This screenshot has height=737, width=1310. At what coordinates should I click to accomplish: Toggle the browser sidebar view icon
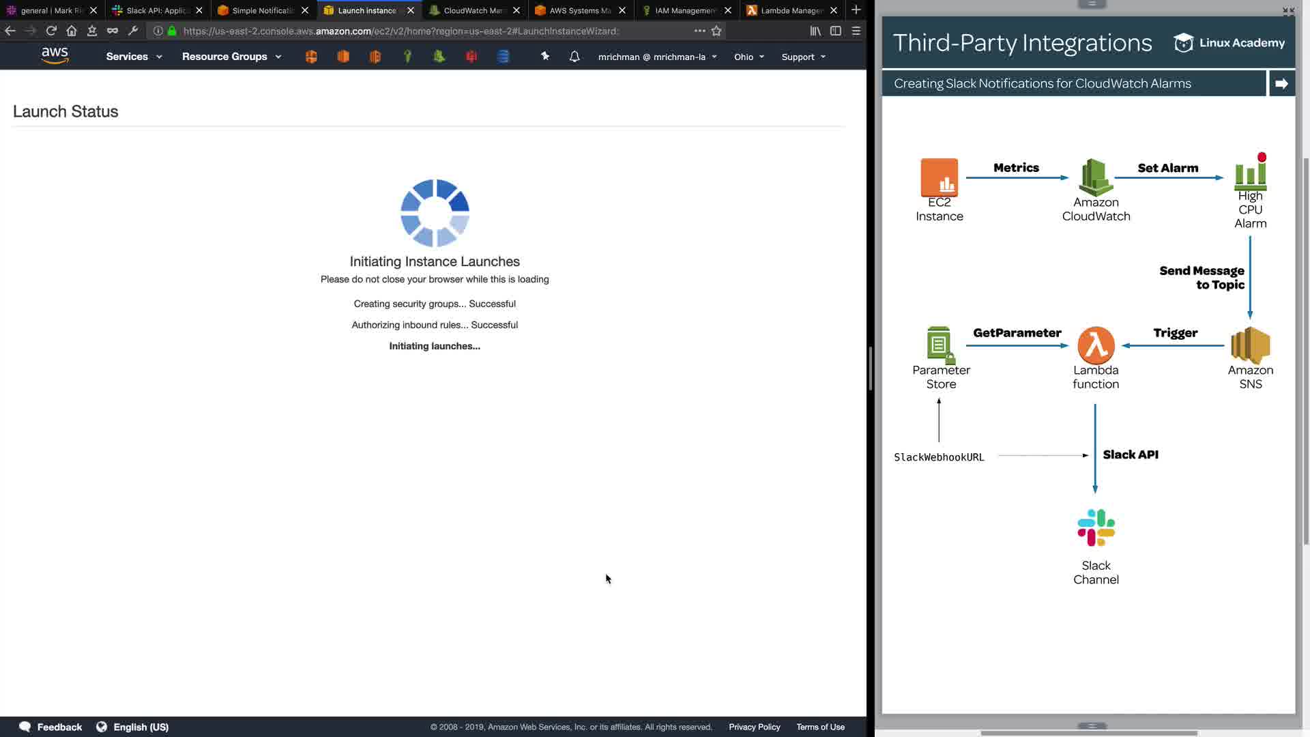(835, 31)
